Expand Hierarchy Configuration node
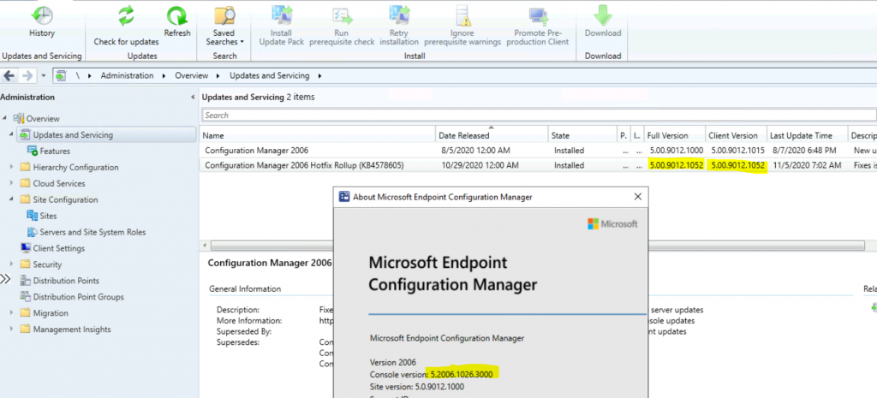 [12, 167]
